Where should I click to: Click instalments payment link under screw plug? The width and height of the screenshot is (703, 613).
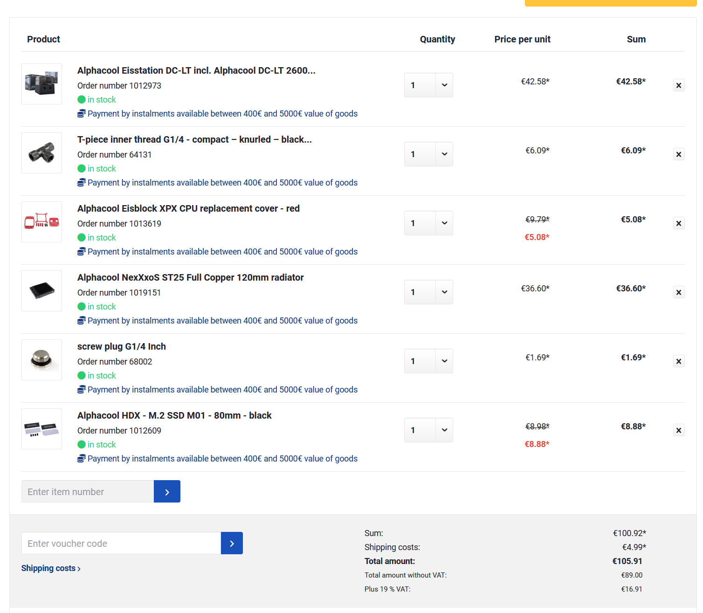(222, 390)
